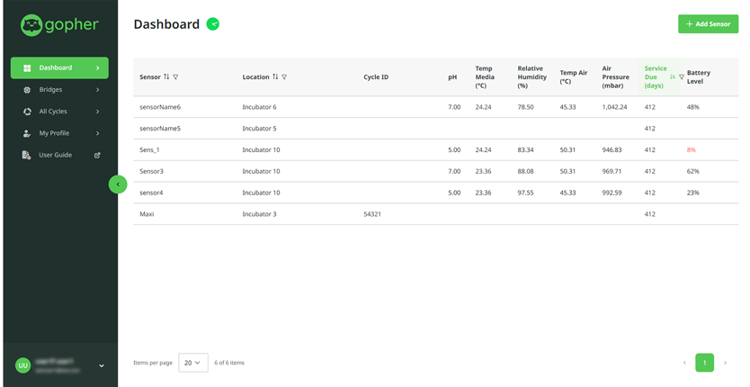Open the User Guide external link
Screen dimensions: 750x387
pos(55,155)
